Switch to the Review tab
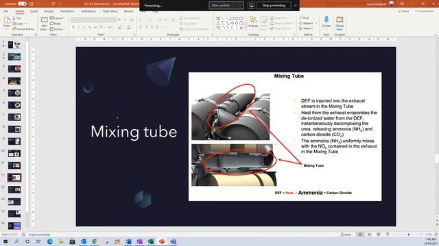The width and height of the screenshot is (439, 246). [x=128, y=11]
